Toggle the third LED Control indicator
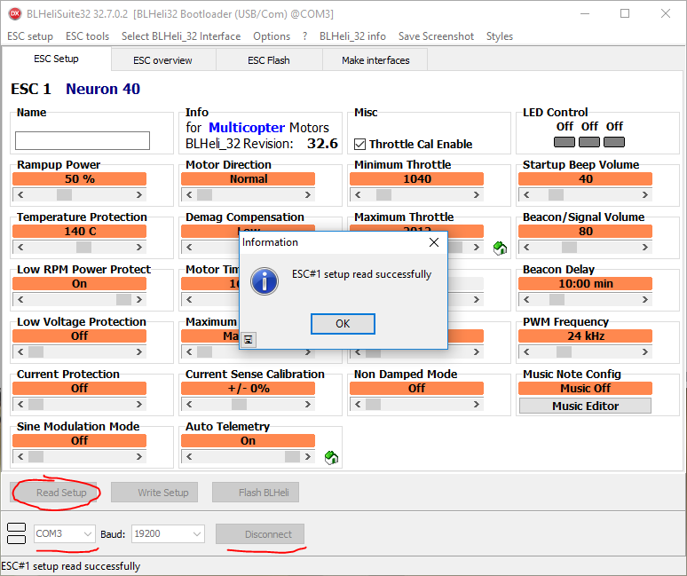The width and height of the screenshot is (687, 576). coord(614,142)
